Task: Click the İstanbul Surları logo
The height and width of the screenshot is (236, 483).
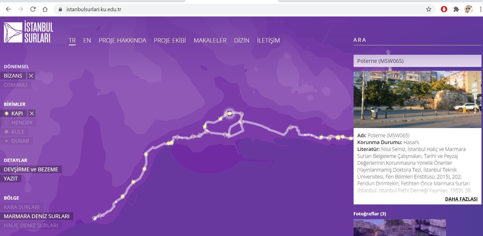Action: point(28,32)
